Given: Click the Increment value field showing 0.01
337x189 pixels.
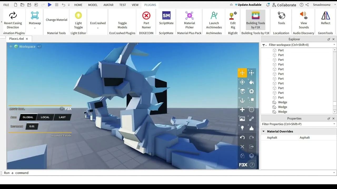Looking at the screenshot, I should coord(32,126).
